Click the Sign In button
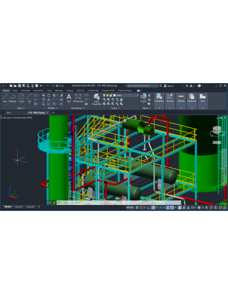The width and height of the screenshot is (228, 294). (x=169, y=86)
